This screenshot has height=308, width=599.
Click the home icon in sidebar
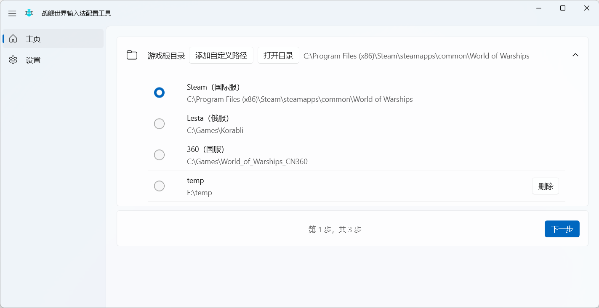point(13,39)
